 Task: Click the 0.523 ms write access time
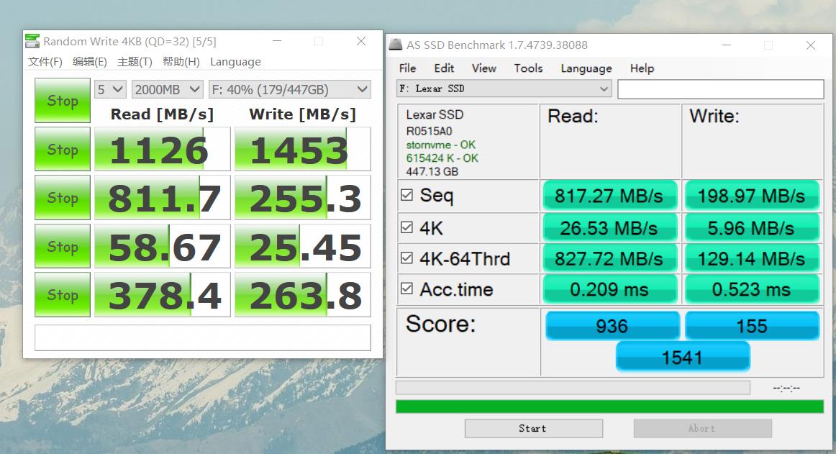pos(752,289)
